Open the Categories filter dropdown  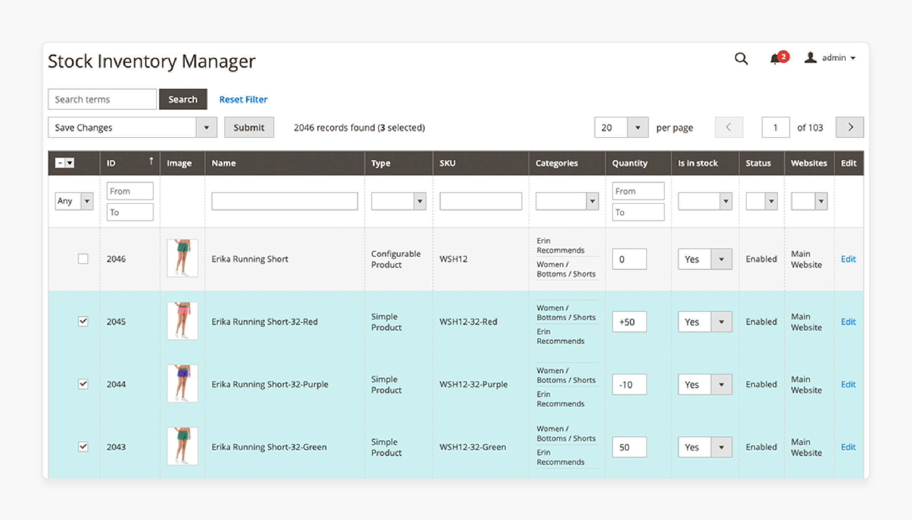click(567, 201)
